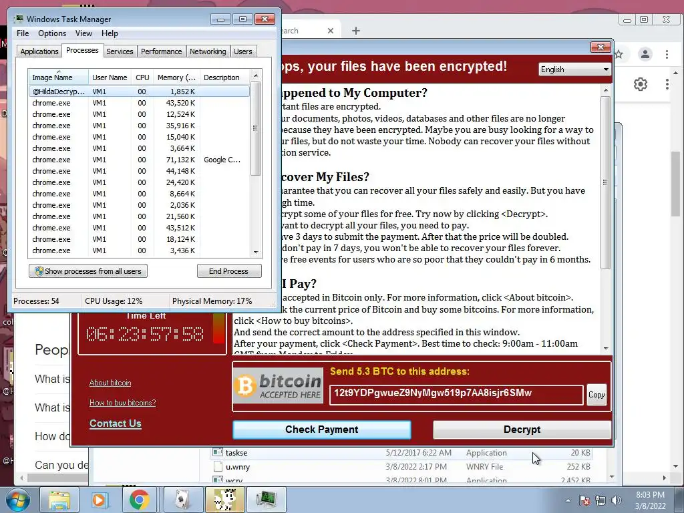
Task: Select the u.wnry file row in Explorer
Action: [401, 467]
